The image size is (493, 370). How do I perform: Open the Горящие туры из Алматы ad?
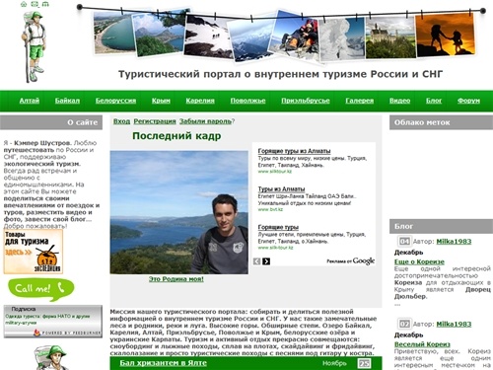click(294, 151)
